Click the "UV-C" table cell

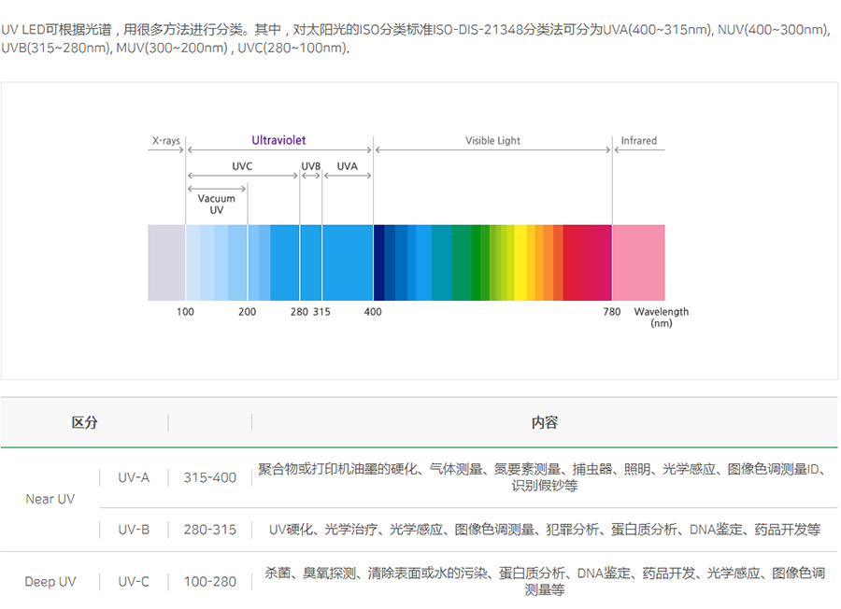(134, 582)
